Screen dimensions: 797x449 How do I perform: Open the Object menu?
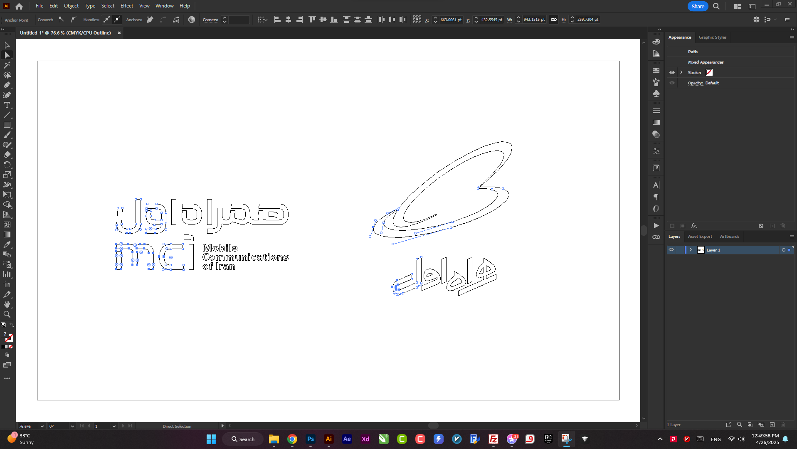point(71,6)
